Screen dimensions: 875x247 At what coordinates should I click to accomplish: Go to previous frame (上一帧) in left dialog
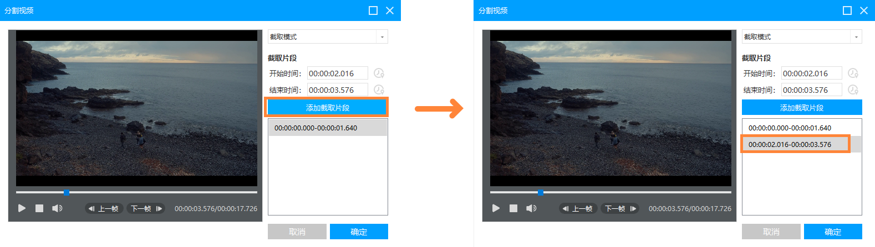click(103, 208)
